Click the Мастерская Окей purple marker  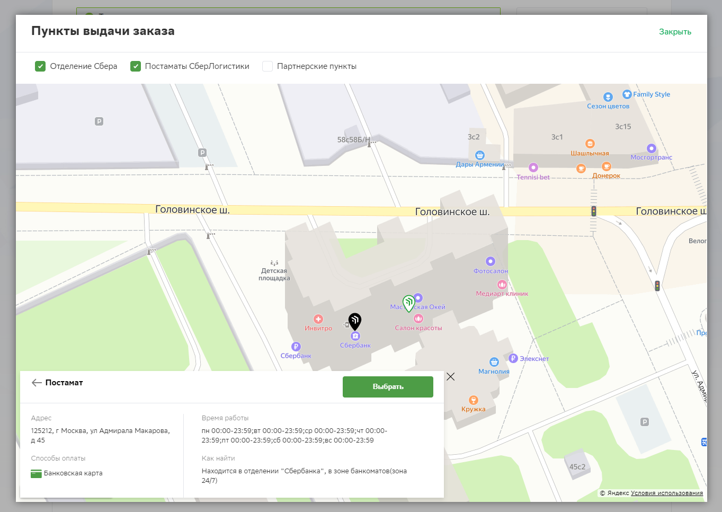point(418,298)
